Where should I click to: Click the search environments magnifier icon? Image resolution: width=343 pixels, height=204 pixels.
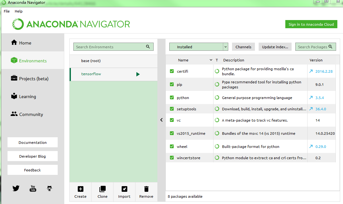(x=148, y=47)
